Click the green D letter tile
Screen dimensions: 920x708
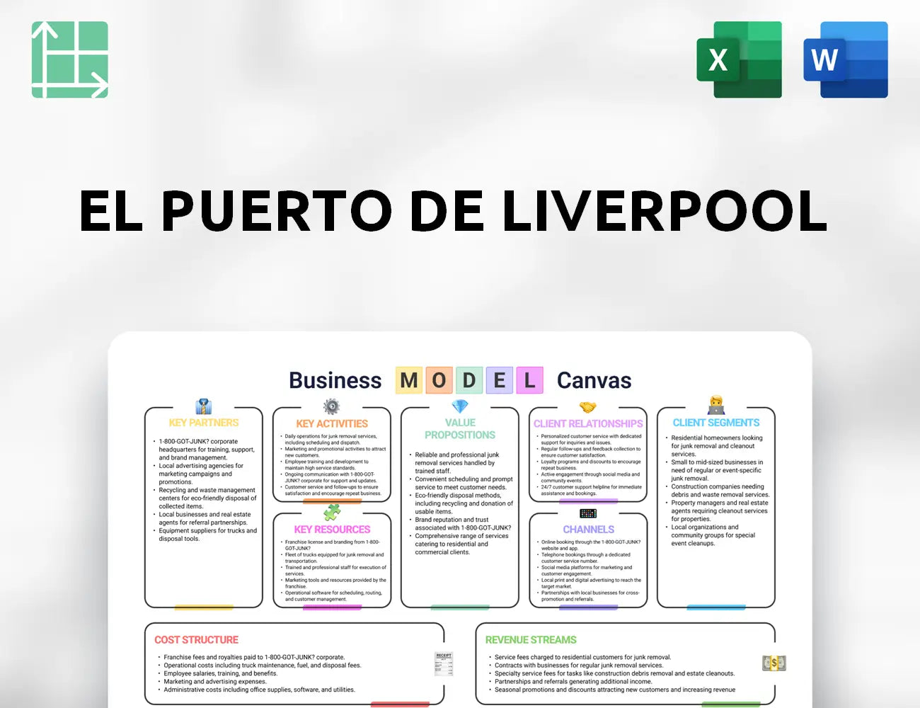coord(469,380)
